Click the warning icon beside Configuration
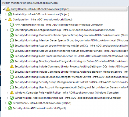The width and height of the screenshot is (129, 117). [x=10, y=19]
